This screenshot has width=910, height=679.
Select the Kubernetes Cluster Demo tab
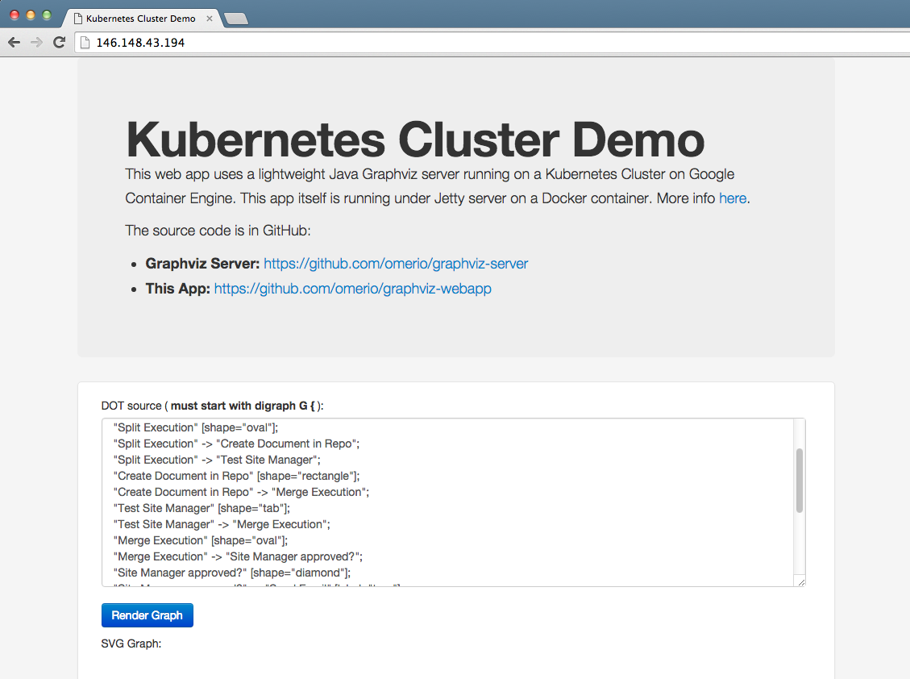click(x=140, y=19)
